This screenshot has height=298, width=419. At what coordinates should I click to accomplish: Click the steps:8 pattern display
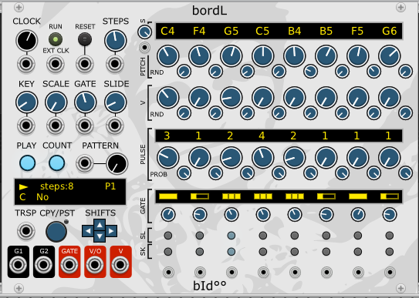(70, 192)
